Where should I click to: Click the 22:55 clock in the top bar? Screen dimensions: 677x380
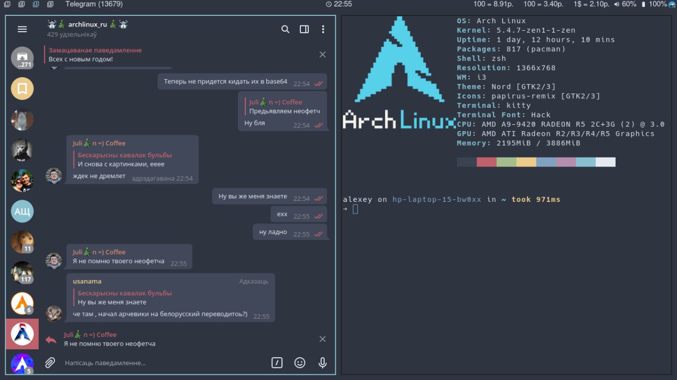pyautogui.click(x=339, y=4)
